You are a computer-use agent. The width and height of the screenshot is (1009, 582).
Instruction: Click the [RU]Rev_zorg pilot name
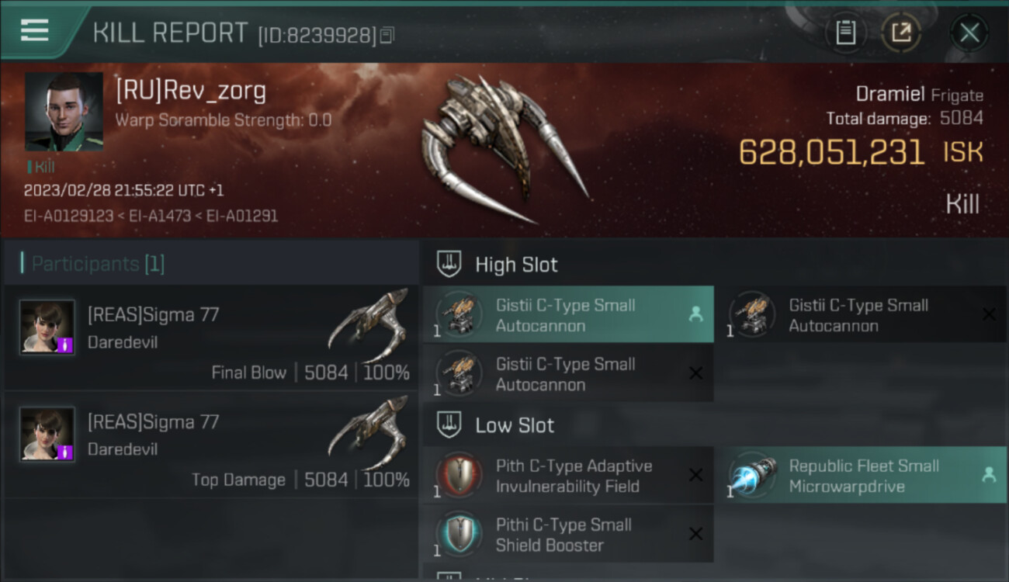(x=191, y=91)
